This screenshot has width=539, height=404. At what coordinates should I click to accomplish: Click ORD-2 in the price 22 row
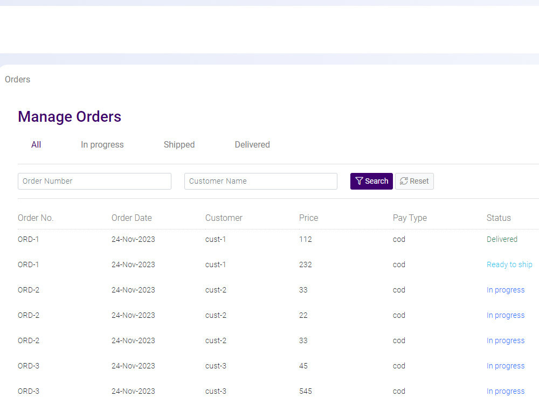pyautogui.click(x=29, y=315)
